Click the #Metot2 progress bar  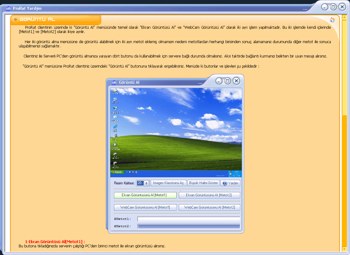(x=189, y=226)
